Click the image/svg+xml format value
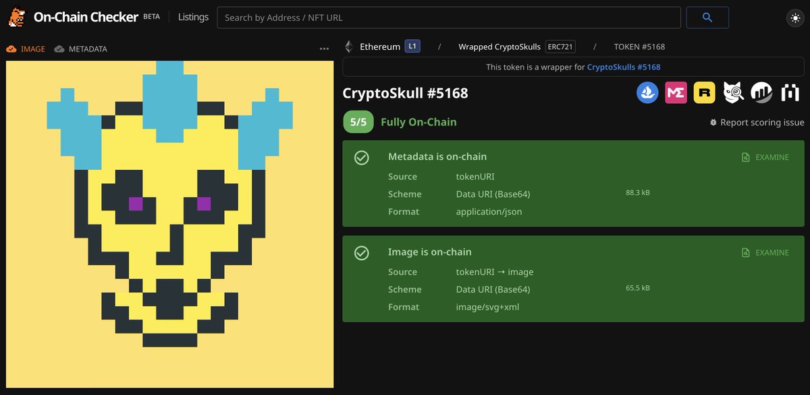This screenshot has width=810, height=395. 487,307
